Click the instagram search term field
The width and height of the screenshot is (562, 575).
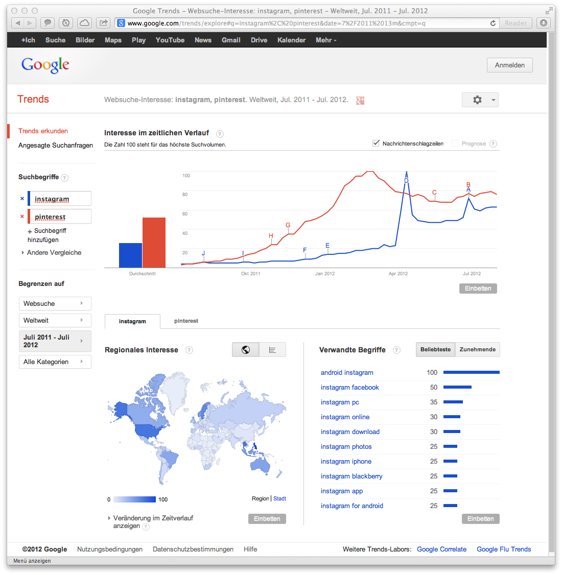[60, 199]
